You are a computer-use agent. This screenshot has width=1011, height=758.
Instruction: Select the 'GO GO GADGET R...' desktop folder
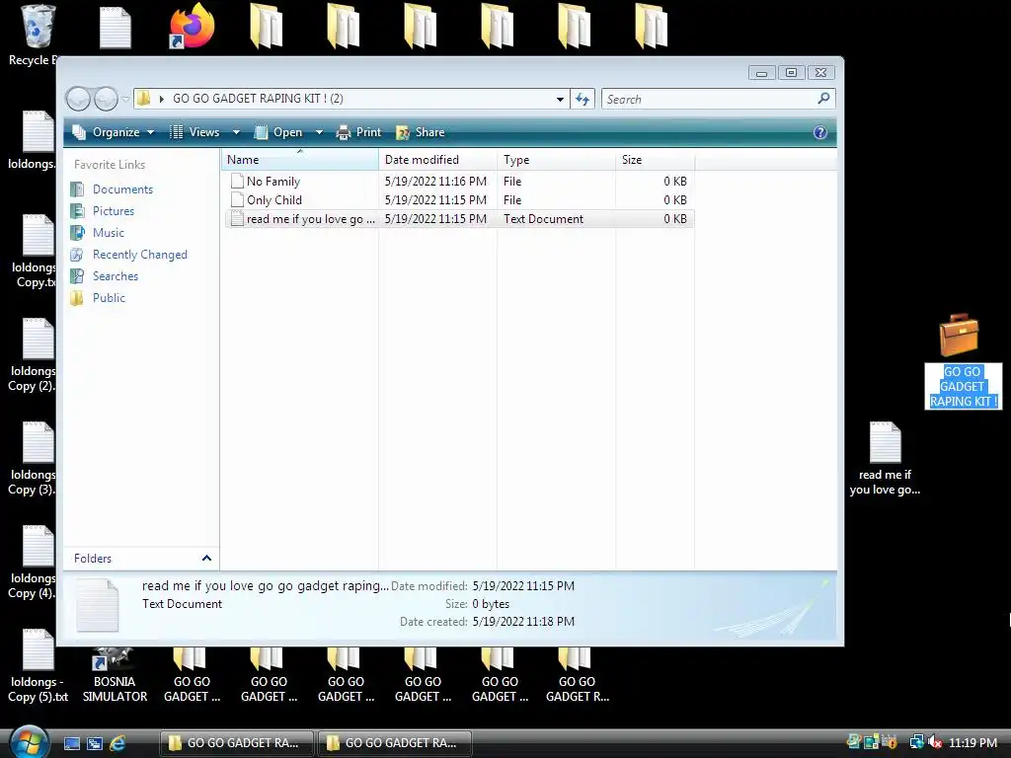pos(577,675)
